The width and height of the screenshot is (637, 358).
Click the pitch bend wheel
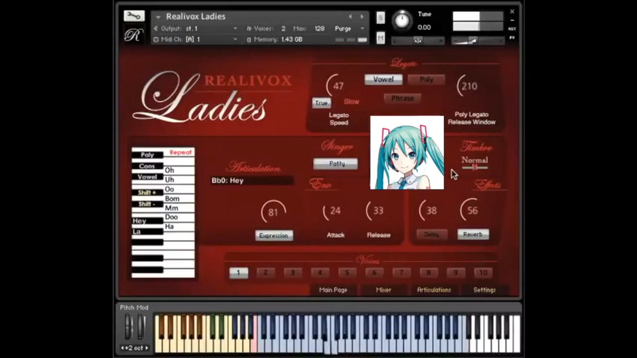128,326
